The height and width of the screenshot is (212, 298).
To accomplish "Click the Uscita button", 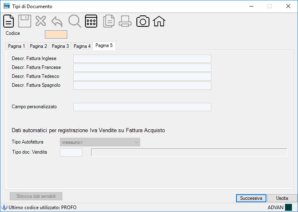I will point(282,198).
